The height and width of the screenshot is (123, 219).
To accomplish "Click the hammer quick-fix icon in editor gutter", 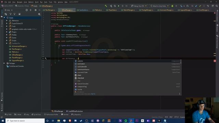I will click(x=46, y=58).
